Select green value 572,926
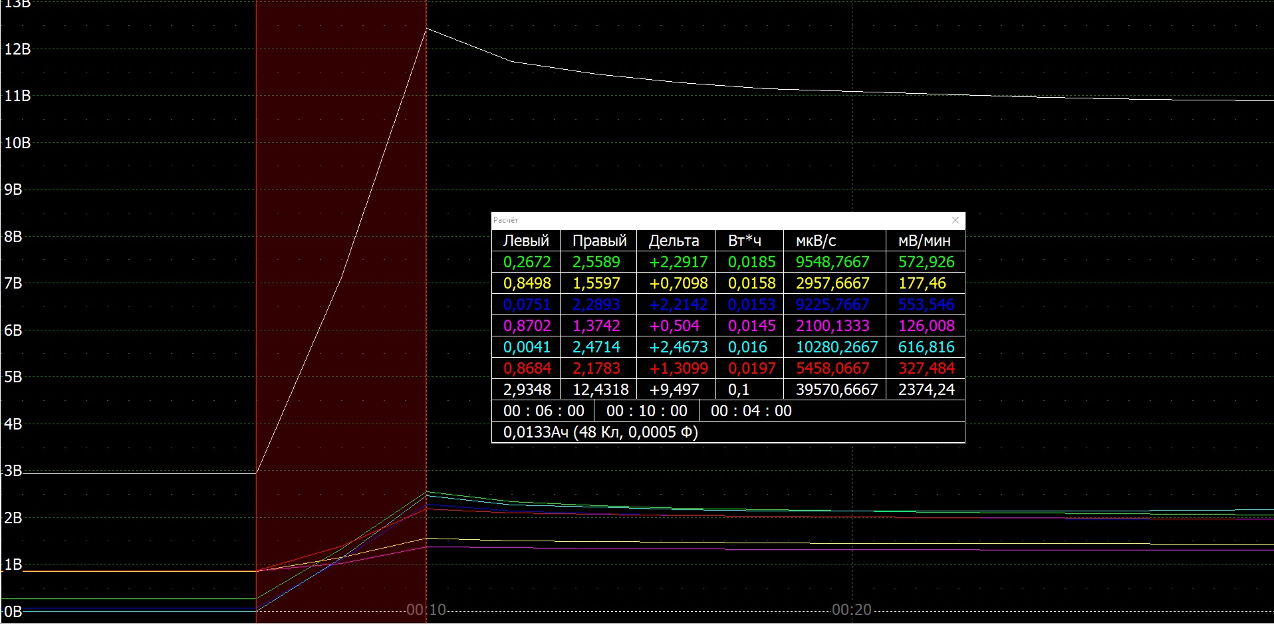This screenshot has width=1274, height=625. click(x=926, y=262)
